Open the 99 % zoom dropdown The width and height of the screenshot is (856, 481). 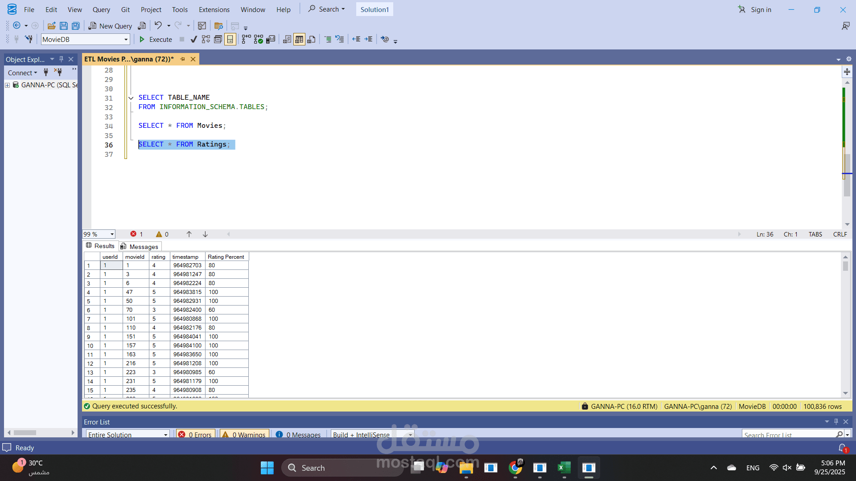(112, 234)
